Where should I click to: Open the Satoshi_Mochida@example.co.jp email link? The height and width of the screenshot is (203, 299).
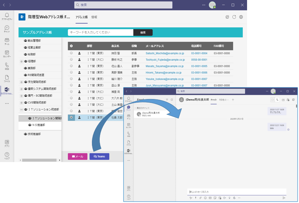click(165, 54)
